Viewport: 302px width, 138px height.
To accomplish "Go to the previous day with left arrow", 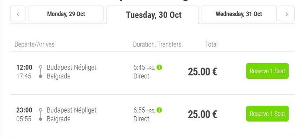I will point(18,14).
